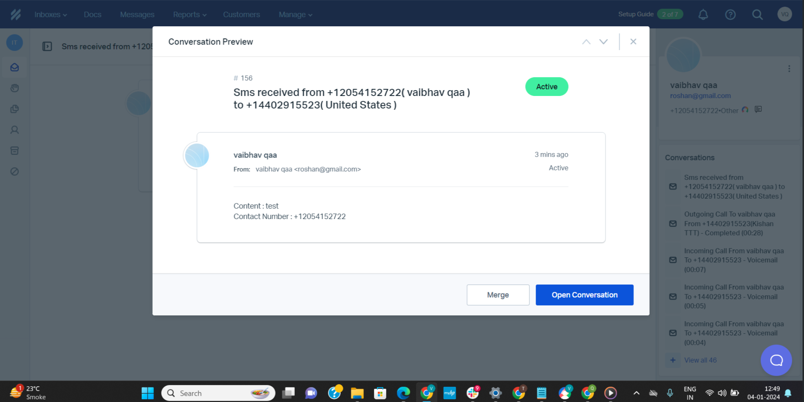Open the roshan@gmail.com email link
Screen dimensions: 804x402
(700, 96)
